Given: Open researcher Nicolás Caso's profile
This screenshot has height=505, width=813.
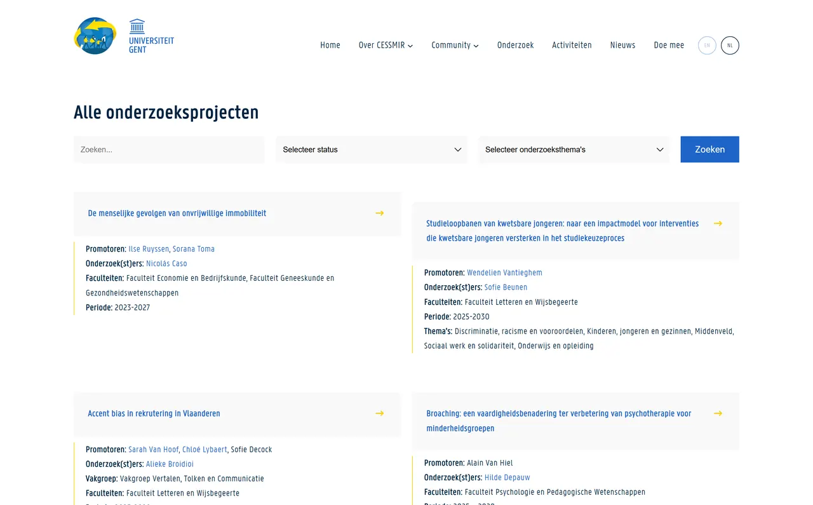Looking at the screenshot, I should 166,264.
